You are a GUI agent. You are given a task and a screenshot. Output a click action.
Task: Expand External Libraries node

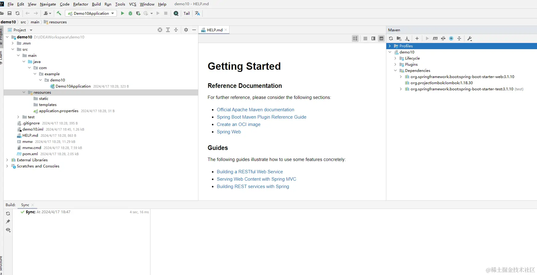coord(7,160)
